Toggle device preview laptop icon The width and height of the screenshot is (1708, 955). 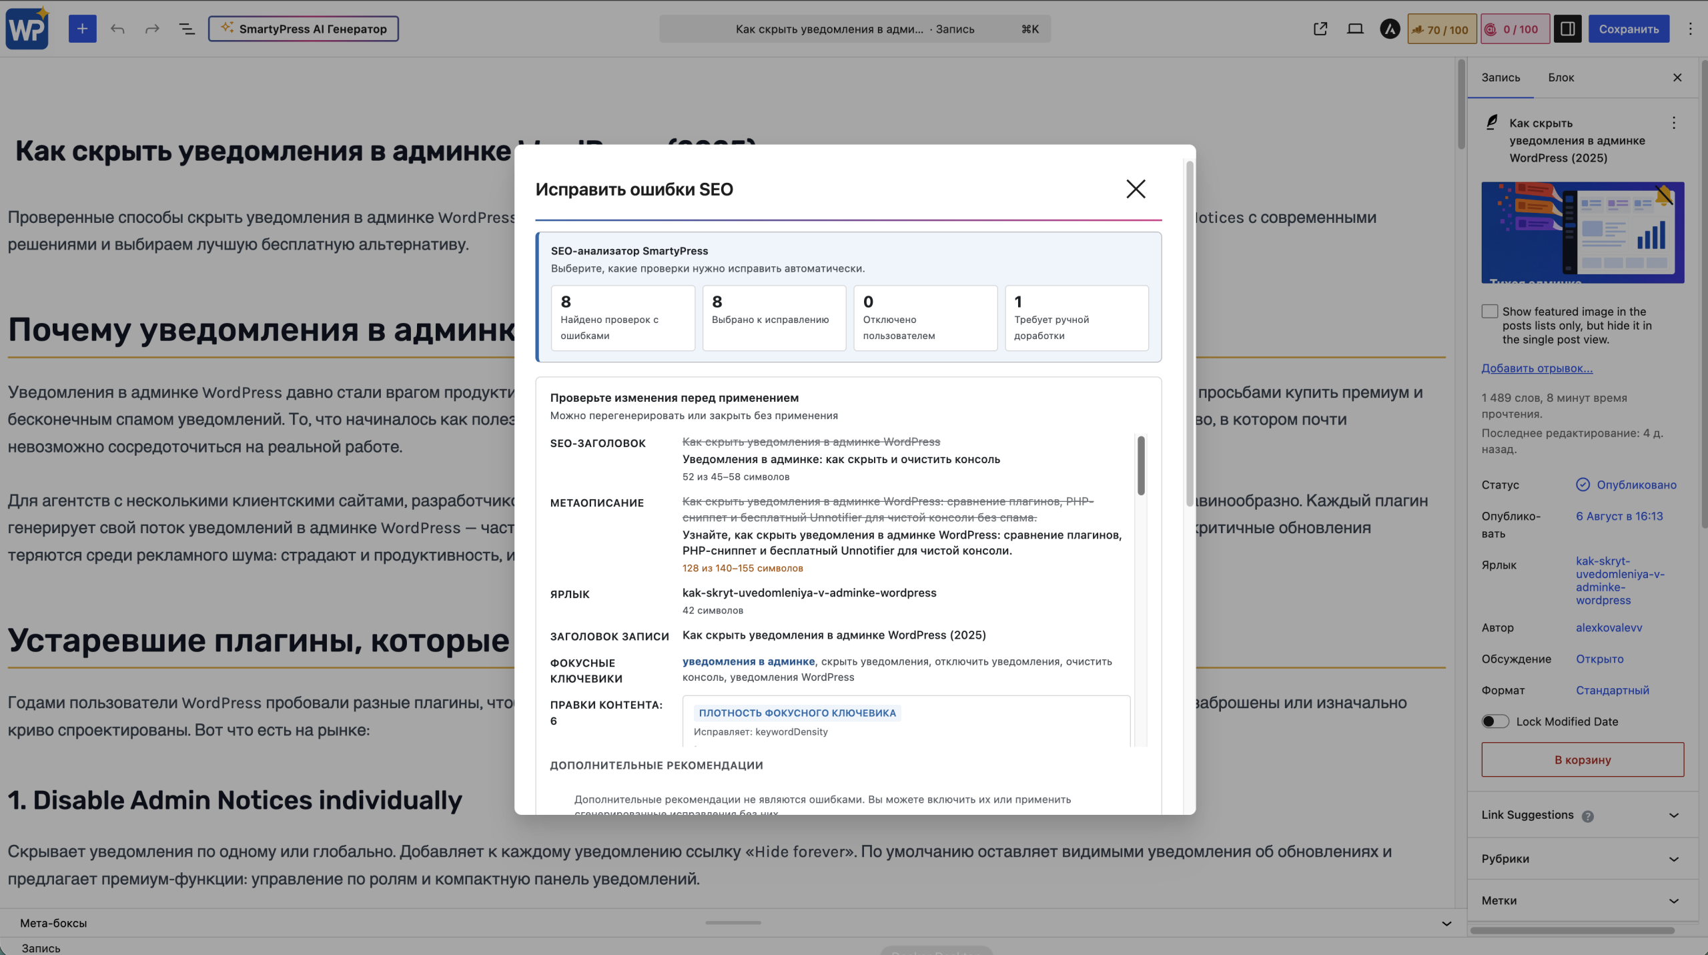coord(1355,29)
